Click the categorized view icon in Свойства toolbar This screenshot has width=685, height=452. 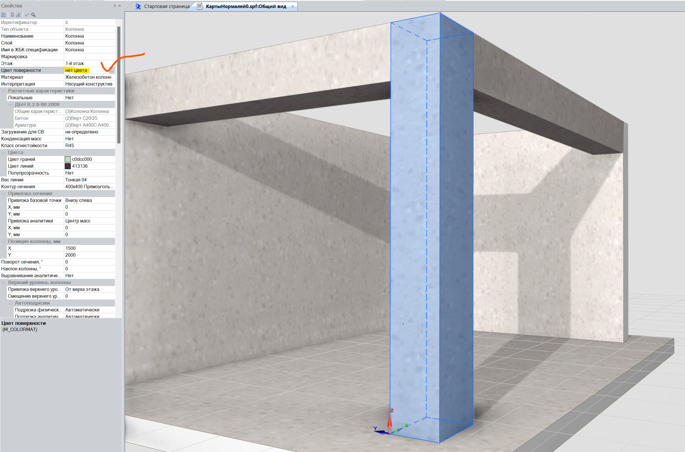3,15
